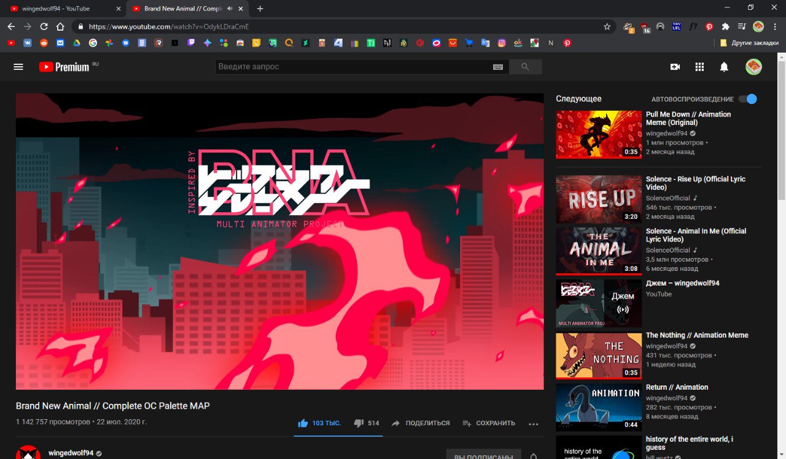This screenshot has width=786, height=459.
Task: Open the Reddit bookmark
Action: pos(44,43)
